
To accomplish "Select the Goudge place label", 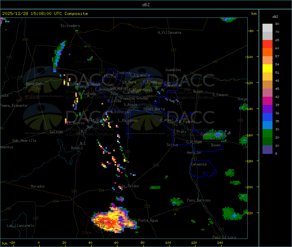I will [142, 98].
